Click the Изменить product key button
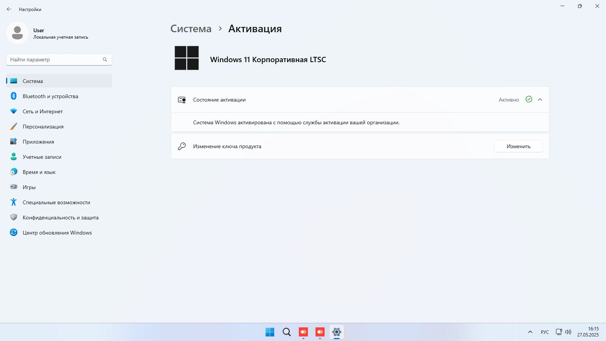Screen dimensions: 606x341 (519, 146)
